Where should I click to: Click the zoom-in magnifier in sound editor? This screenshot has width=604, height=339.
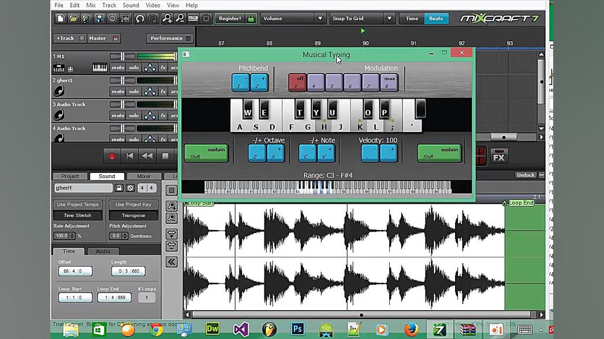pyautogui.click(x=171, y=206)
